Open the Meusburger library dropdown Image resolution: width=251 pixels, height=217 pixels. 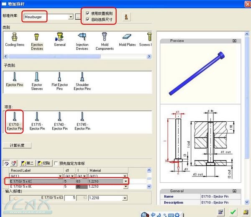coord(71,17)
